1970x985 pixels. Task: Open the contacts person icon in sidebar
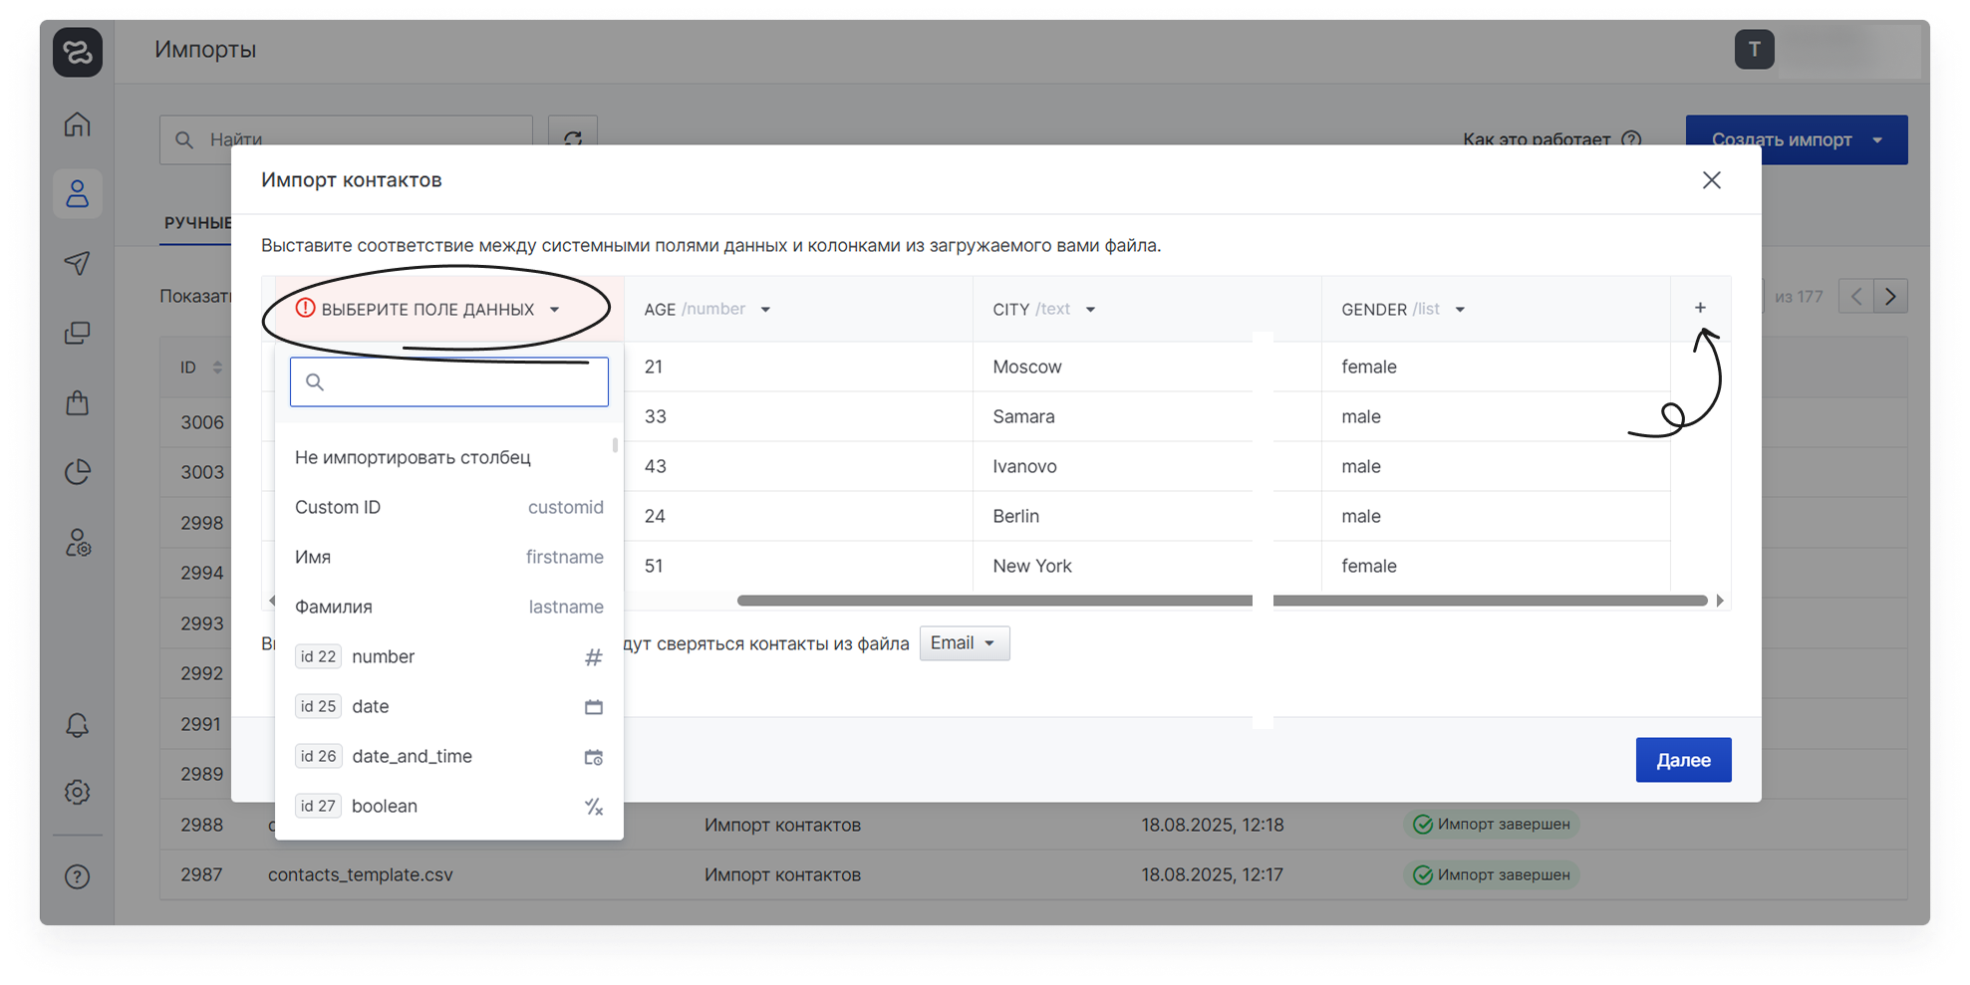[77, 193]
